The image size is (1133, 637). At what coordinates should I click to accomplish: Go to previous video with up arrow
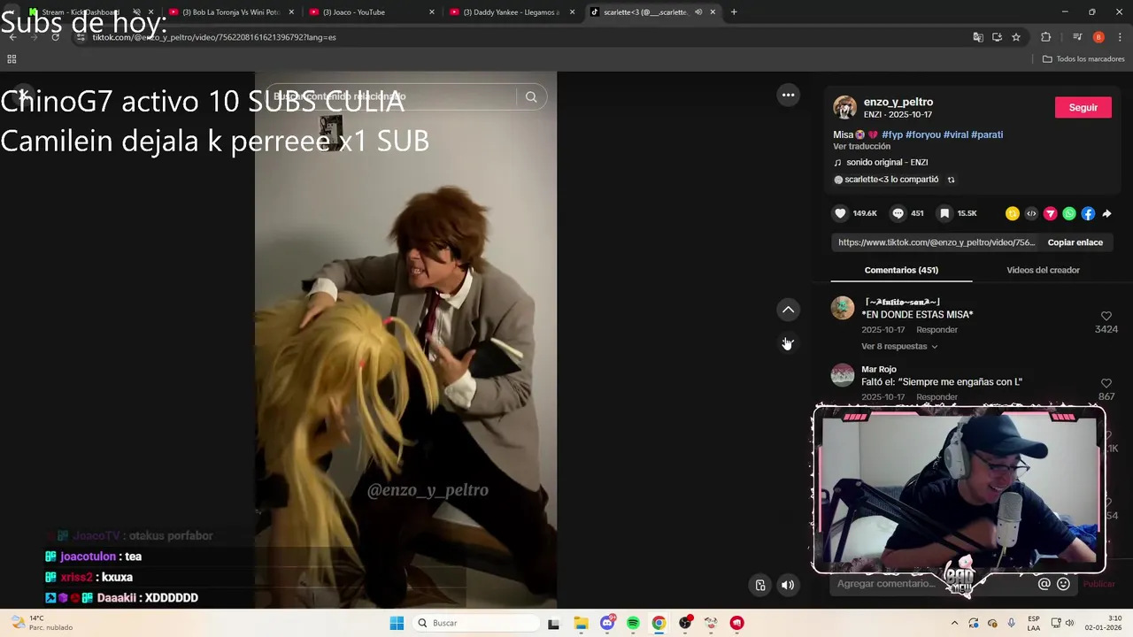[x=788, y=310]
